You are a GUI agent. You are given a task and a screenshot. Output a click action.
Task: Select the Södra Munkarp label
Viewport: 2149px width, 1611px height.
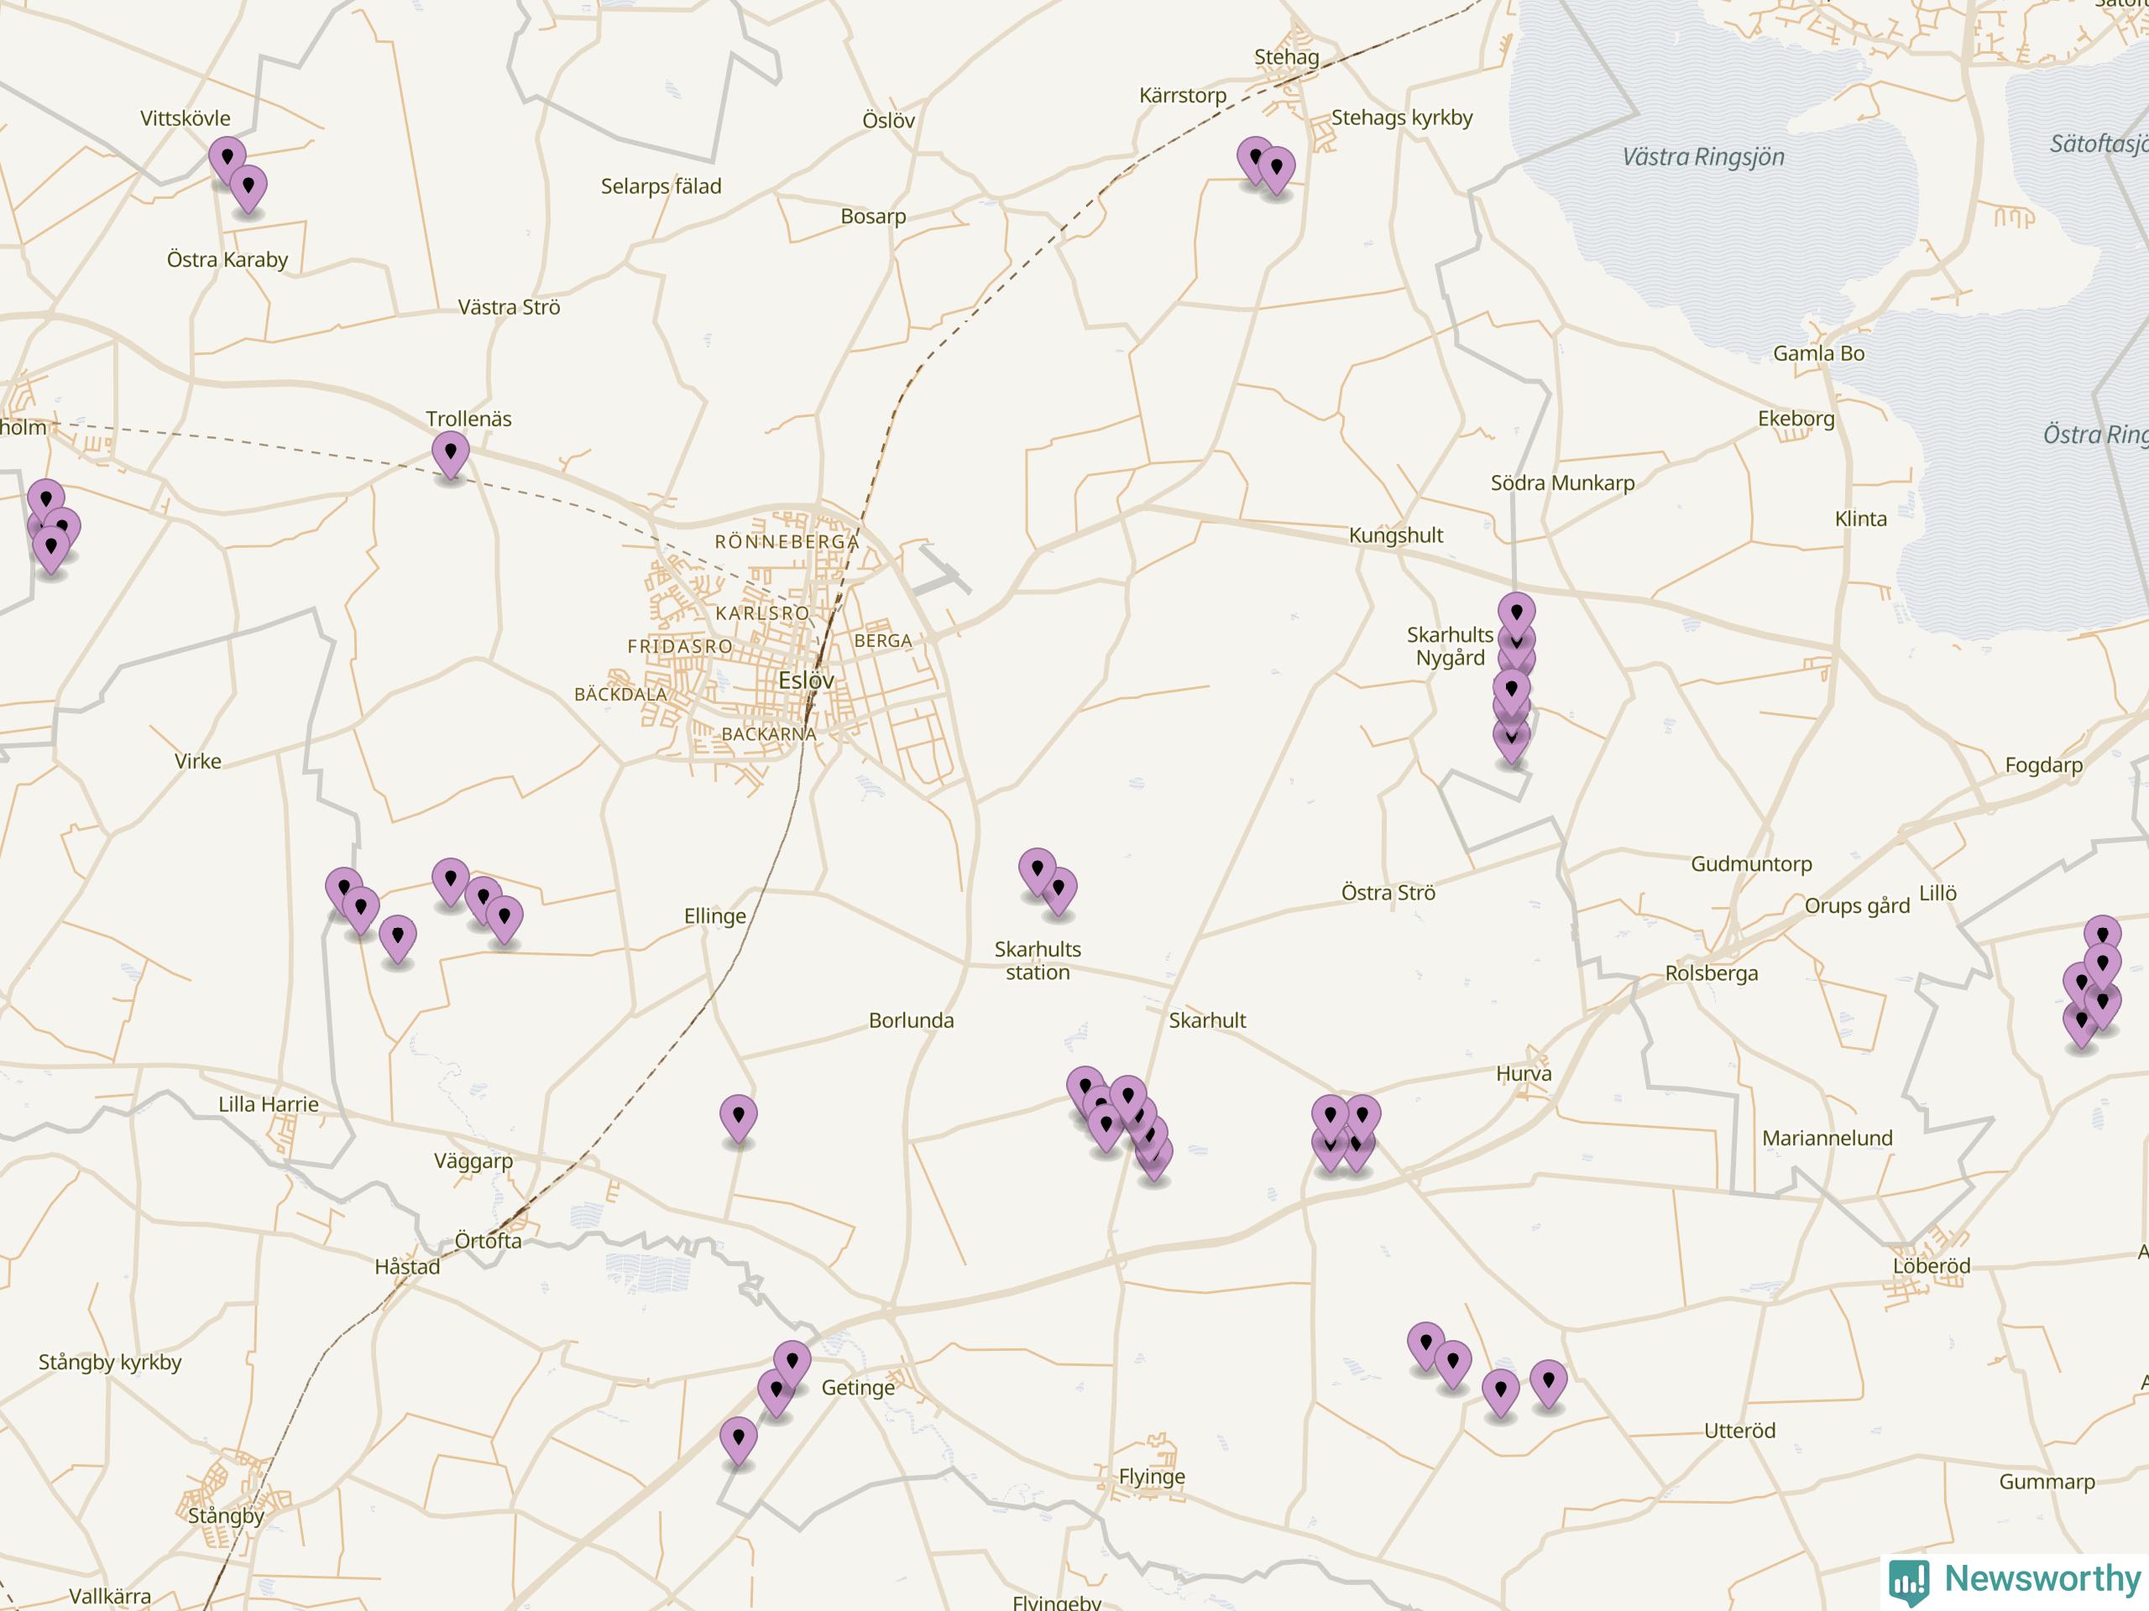pos(1562,482)
